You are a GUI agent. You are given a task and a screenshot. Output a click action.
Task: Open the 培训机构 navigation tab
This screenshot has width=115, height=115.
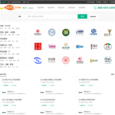point(51,8)
